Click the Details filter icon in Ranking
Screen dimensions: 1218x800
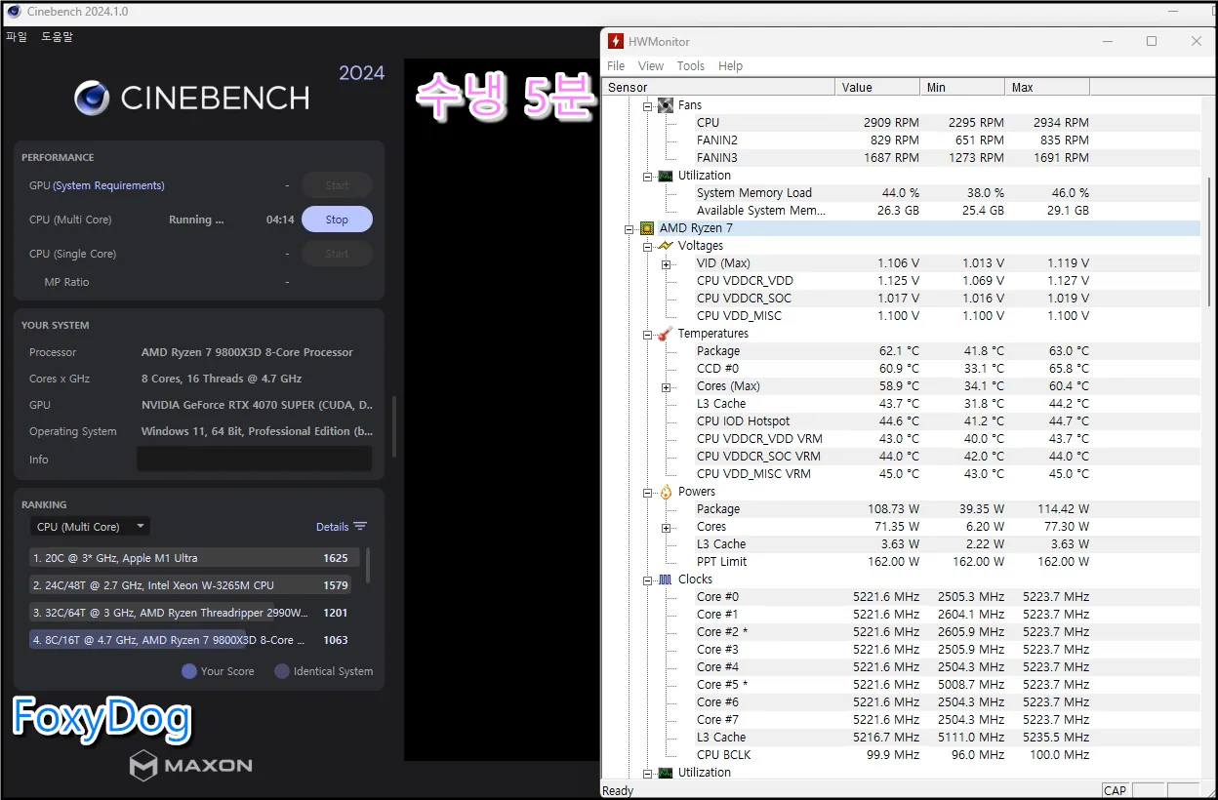tap(360, 527)
